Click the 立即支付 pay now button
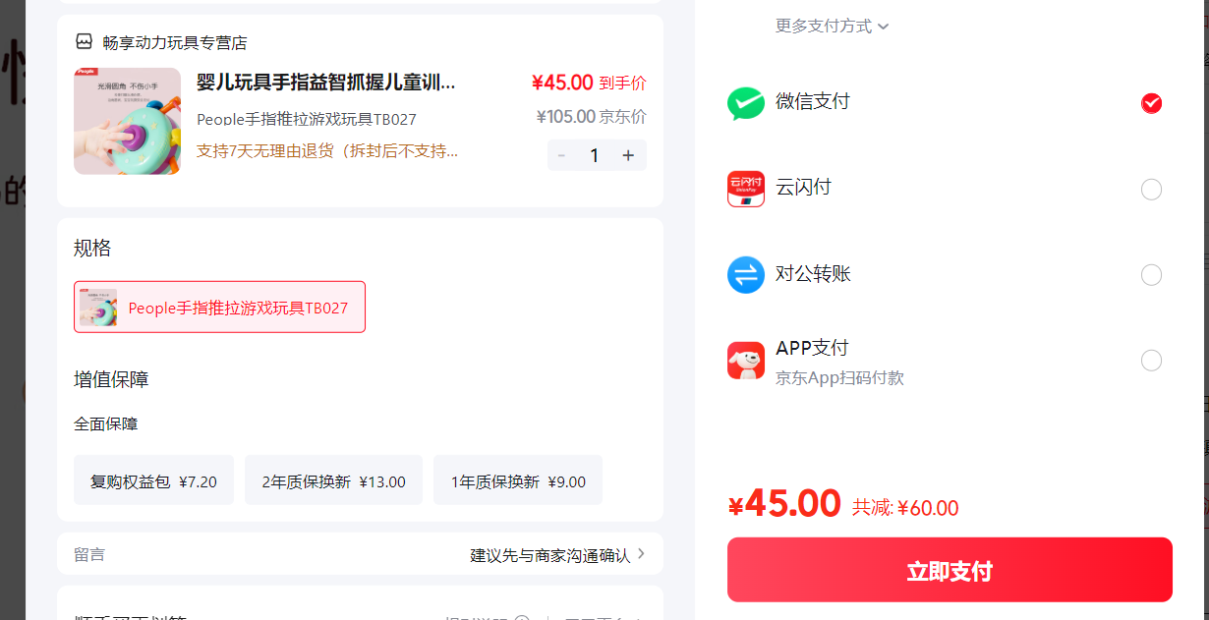Image resolution: width=1209 pixels, height=620 pixels. point(950,570)
